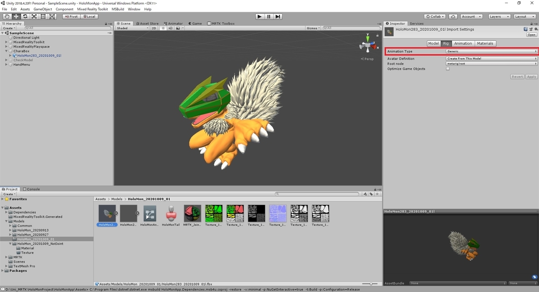The width and height of the screenshot is (539, 292).
Task: Select the MRTK_Joint material asset
Action: click(192, 215)
